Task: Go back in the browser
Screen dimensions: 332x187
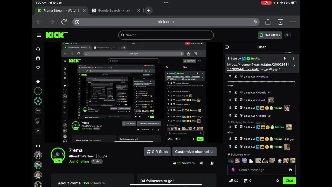Action: tap(39, 22)
